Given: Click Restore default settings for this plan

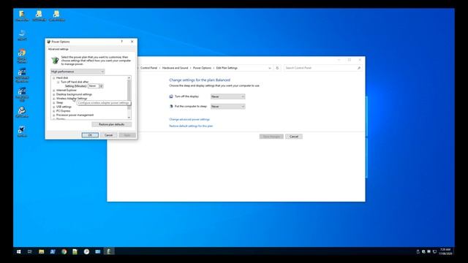Looking at the screenshot, I should click(191, 126).
